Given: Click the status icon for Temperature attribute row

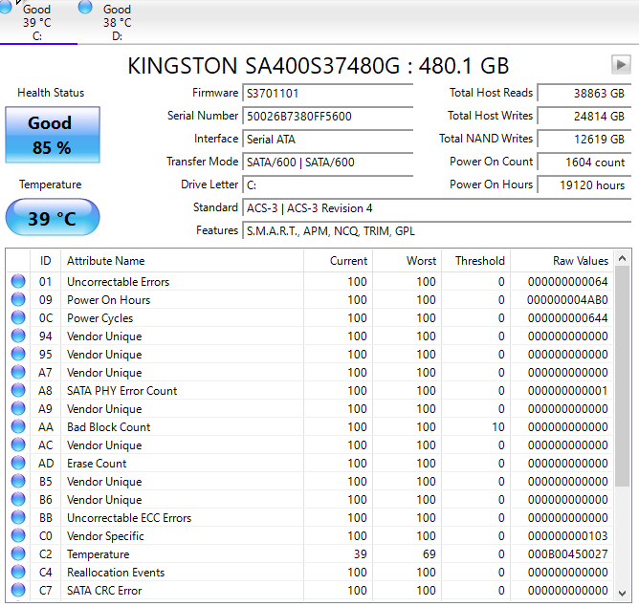Looking at the screenshot, I should pos(18,553).
